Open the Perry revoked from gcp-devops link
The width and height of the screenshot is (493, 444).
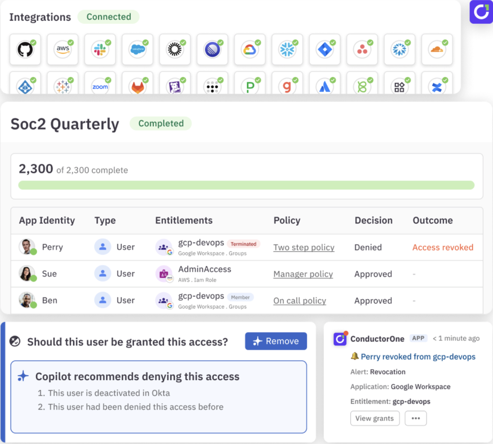point(418,356)
